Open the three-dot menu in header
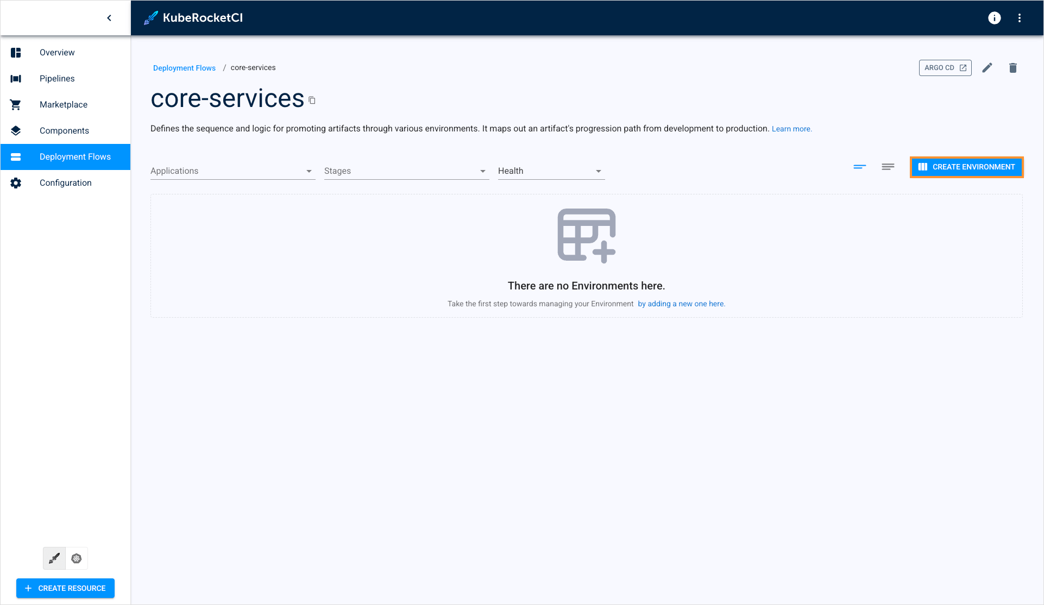1044x605 pixels. pyautogui.click(x=1020, y=18)
